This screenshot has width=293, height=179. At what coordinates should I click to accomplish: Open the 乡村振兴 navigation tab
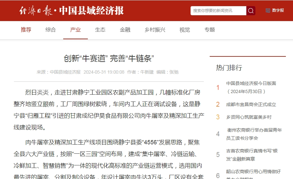click(155, 30)
